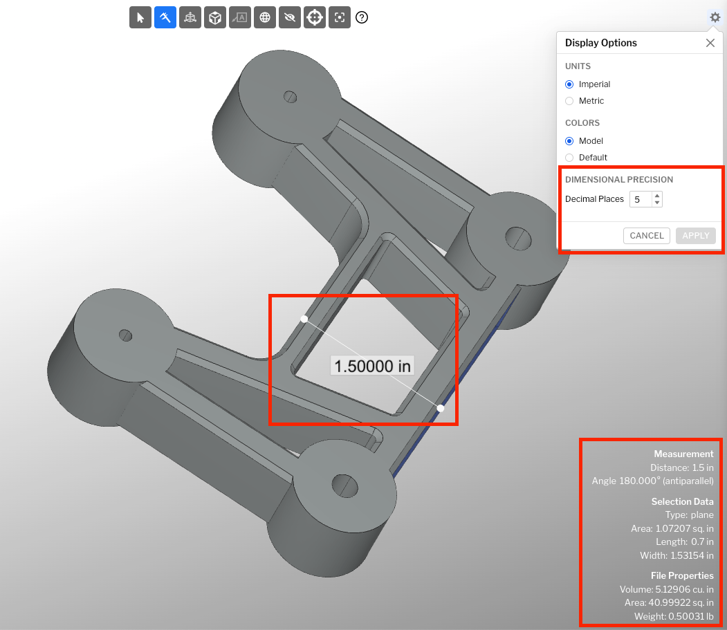
Task: Select the Imperial units radio button
Action: tap(569, 84)
